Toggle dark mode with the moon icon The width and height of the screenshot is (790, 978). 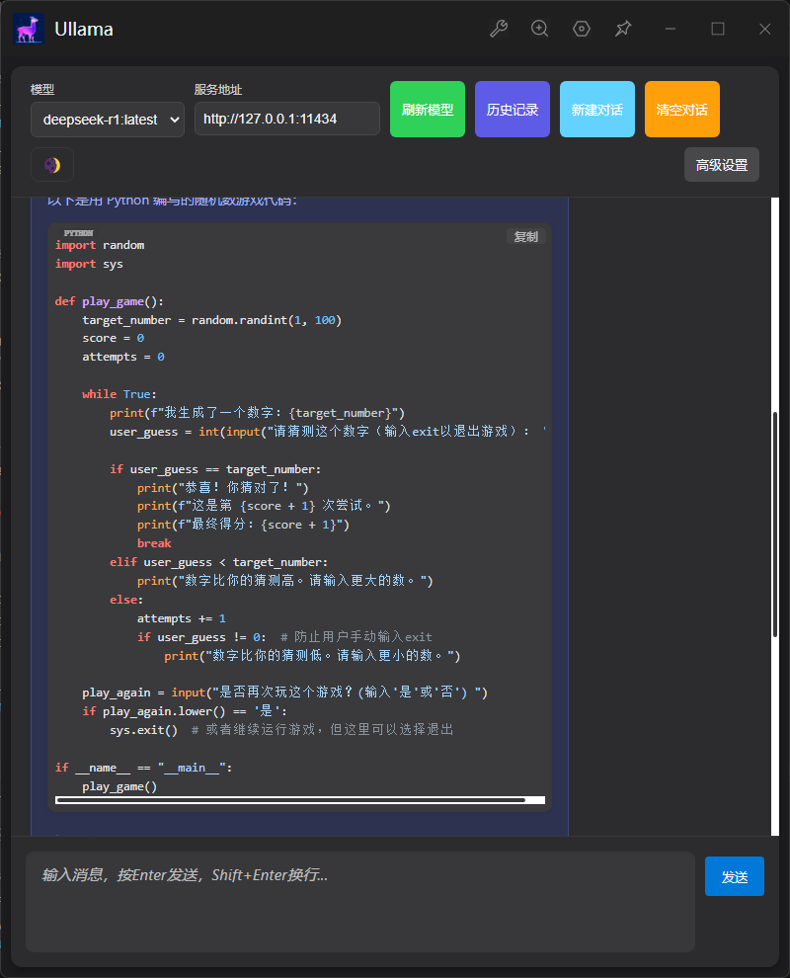tap(52, 165)
